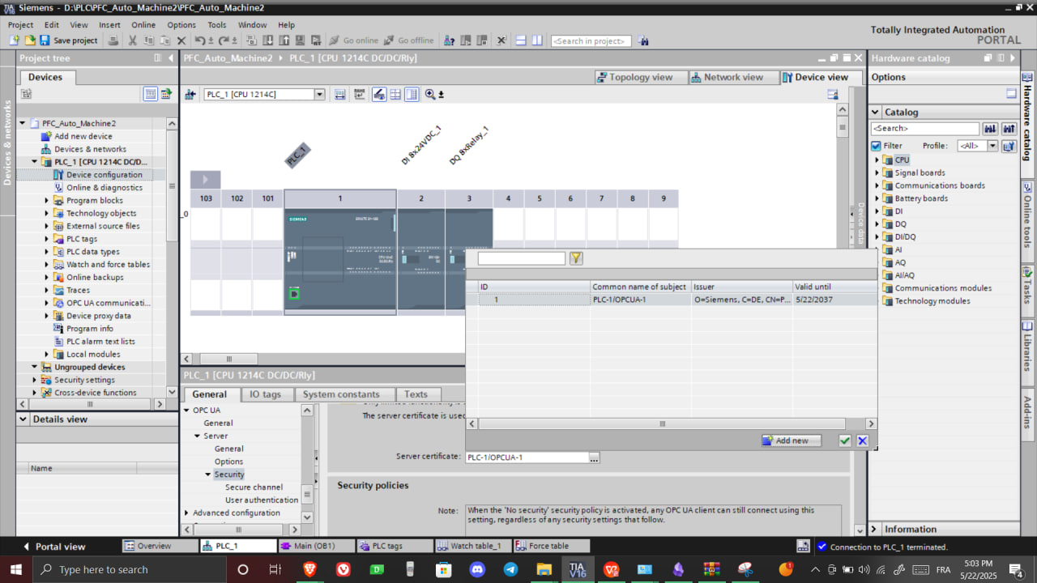The width and height of the screenshot is (1037, 583).
Task: Split the editor space vertically
Action: coord(537,40)
